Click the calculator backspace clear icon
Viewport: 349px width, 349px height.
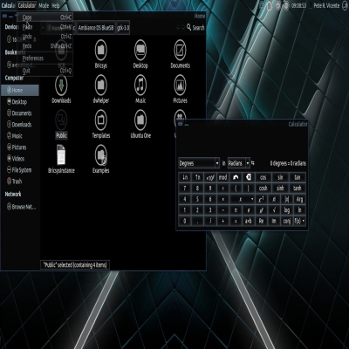click(249, 177)
